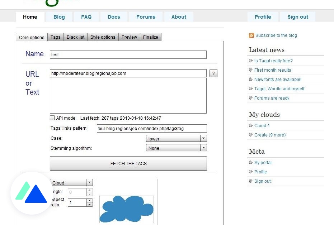Open the First month results post
Image resolution: width=334 pixels, height=225 pixels.
273,70
